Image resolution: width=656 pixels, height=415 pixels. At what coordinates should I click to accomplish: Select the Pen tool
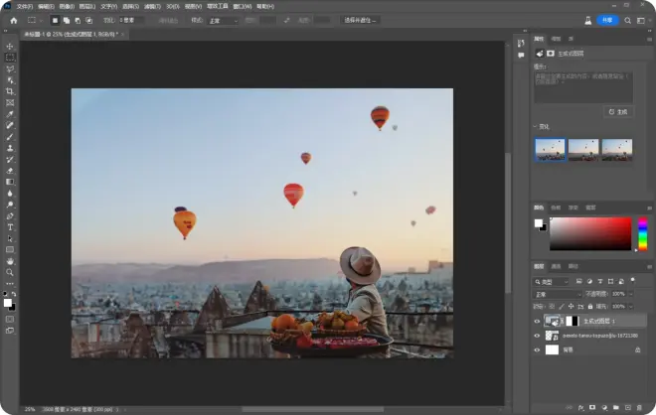pos(10,215)
